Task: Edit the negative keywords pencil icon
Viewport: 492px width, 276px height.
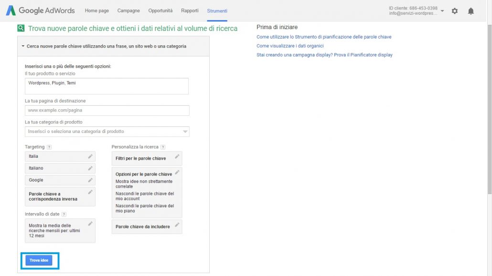Action: (x=90, y=192)
